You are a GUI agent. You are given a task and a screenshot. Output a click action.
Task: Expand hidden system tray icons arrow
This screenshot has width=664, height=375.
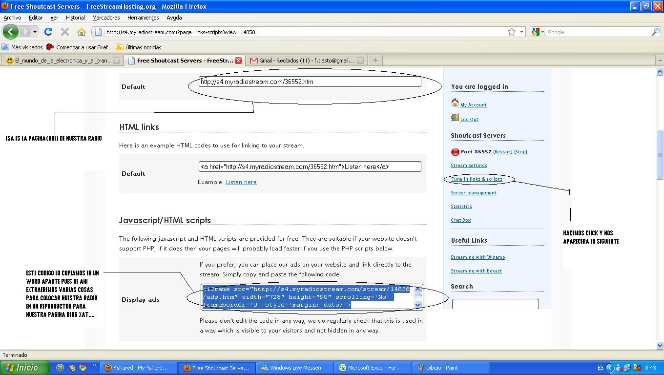point(609,368)
